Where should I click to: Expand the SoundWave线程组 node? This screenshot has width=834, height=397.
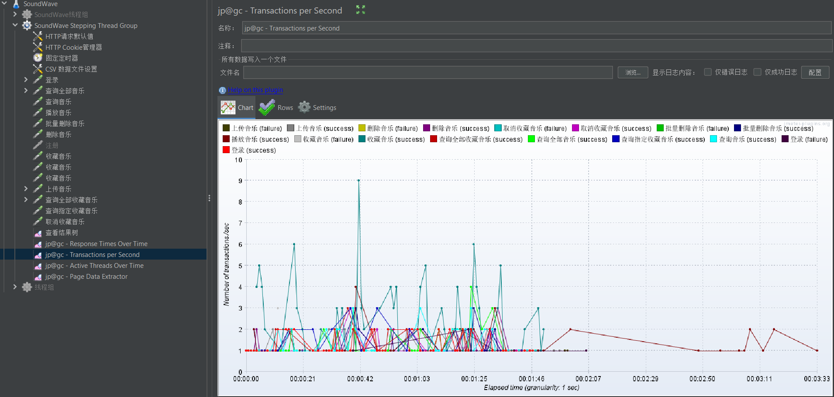tap(15, 14)
